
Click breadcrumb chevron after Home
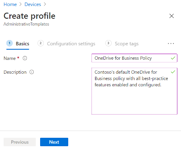(x=20, y=4)
